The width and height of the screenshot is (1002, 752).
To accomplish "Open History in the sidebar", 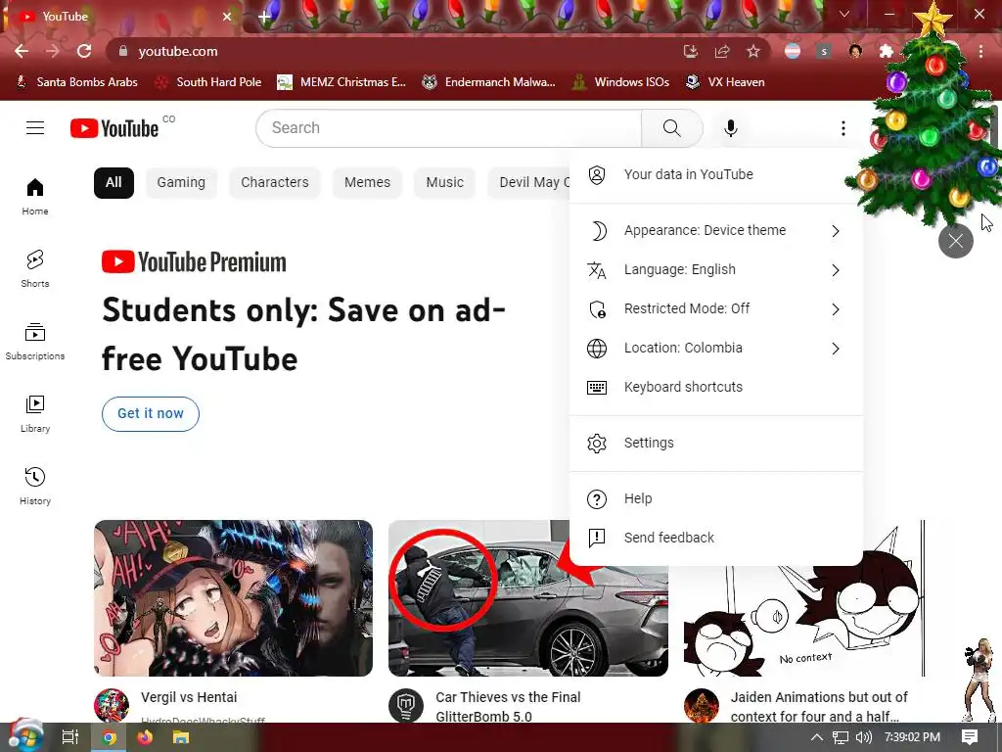I will pos(35,486).
